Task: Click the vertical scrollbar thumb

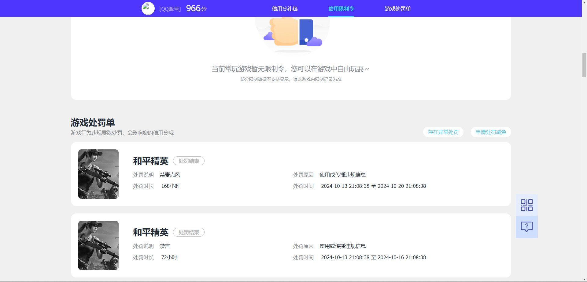Action: (x=584, y=65)
